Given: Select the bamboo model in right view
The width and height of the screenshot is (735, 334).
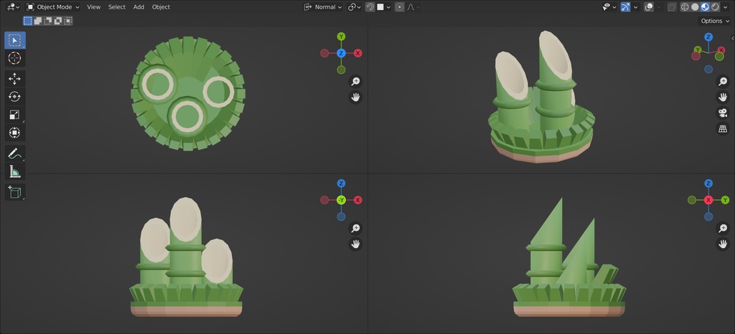Looking at the screenshot, I should 569,257.
